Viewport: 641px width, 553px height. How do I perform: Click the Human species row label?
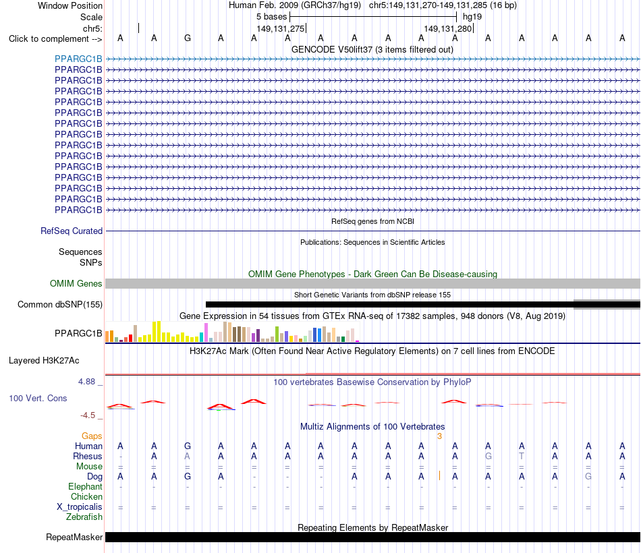pos(88,446)
